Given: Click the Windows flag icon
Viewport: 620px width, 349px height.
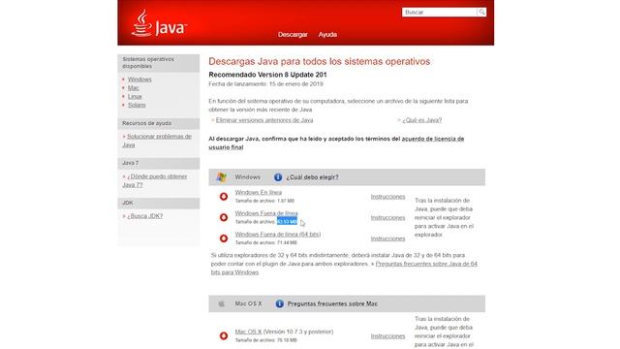Looking at the screenshot, I should pos(222,177).
